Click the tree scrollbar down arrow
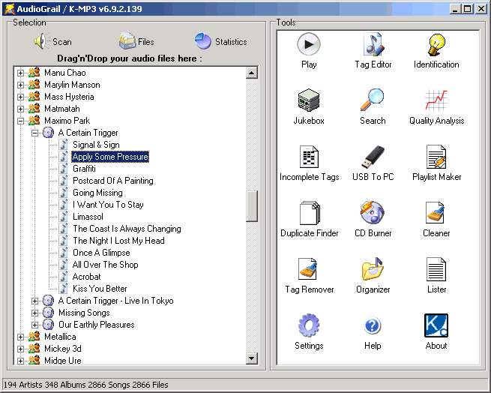This screenshot has width=491, height=393. coord(252,358)
